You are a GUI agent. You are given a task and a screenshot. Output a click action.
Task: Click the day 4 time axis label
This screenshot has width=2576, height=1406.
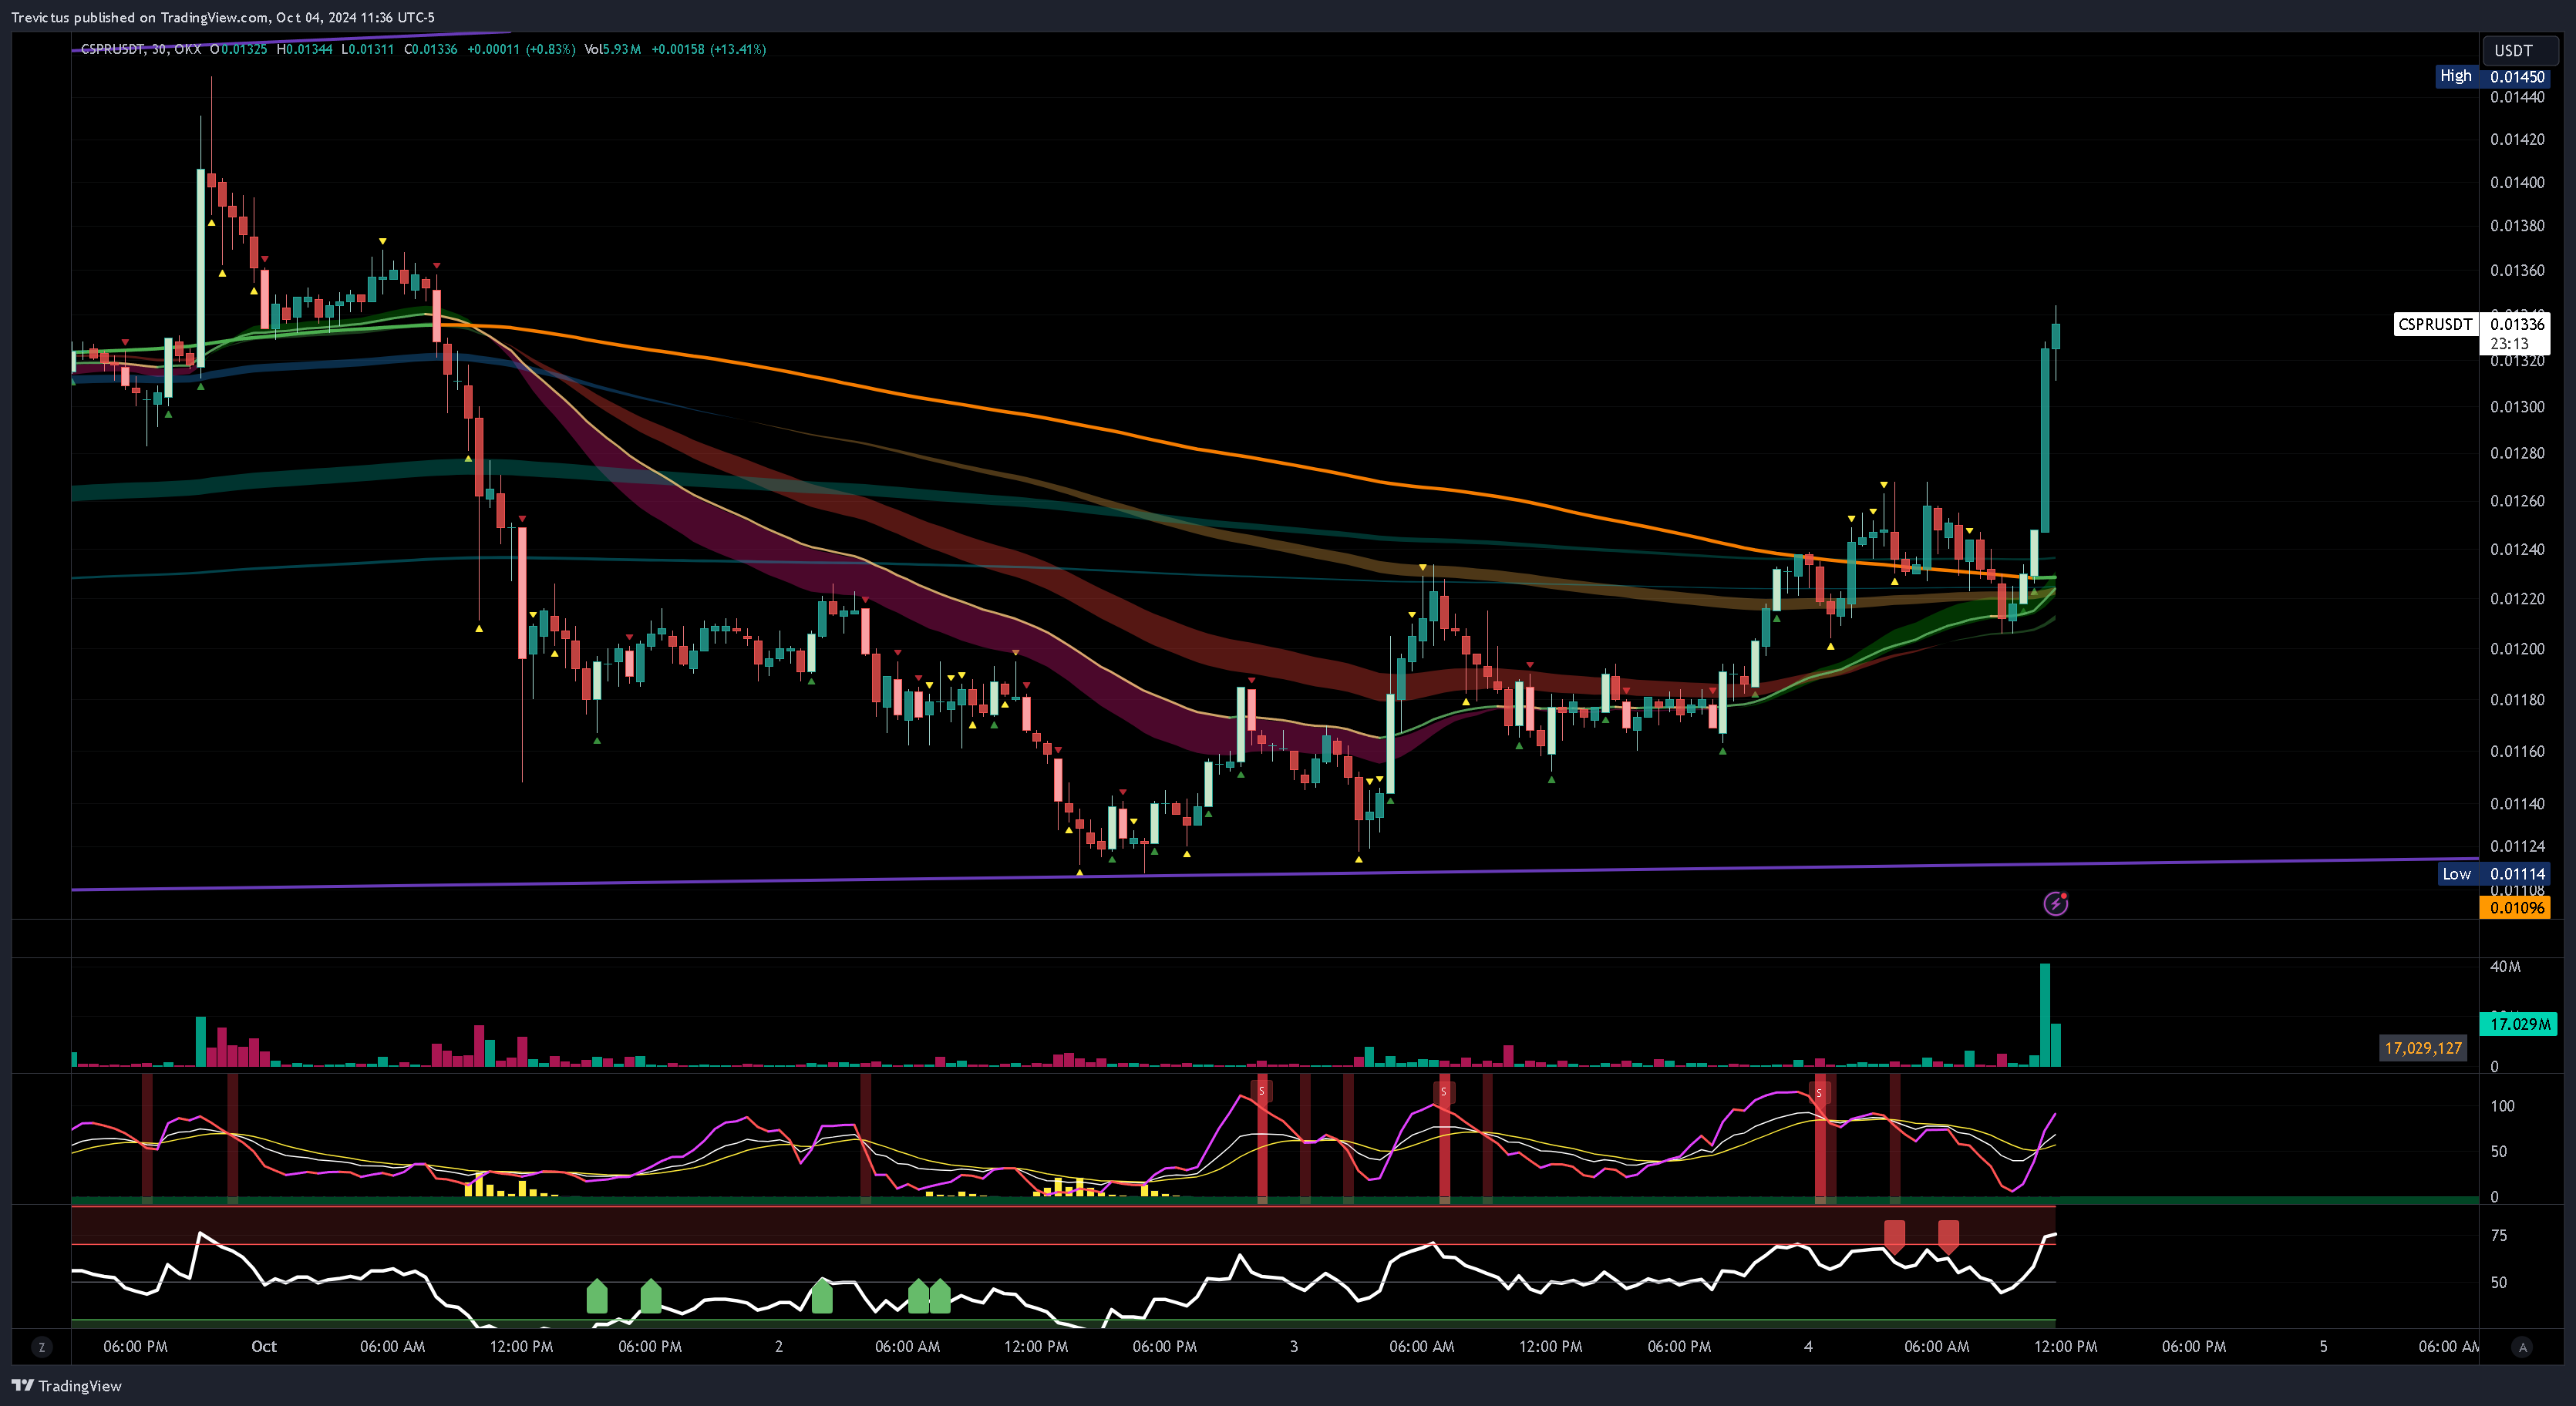[x=1808, y=1346]
